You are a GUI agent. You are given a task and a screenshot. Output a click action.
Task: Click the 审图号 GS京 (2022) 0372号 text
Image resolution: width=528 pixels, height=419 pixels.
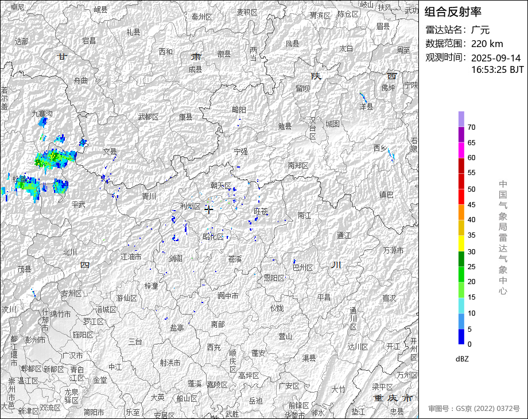474,409
